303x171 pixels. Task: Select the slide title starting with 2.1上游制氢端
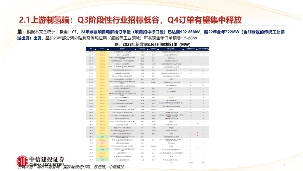tap(130, 20)
